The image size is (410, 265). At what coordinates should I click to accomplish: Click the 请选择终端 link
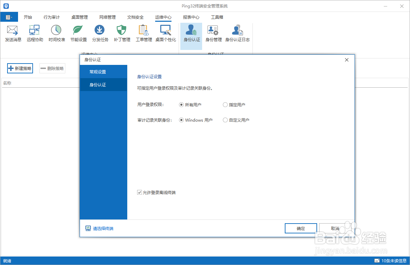(103, 229)
